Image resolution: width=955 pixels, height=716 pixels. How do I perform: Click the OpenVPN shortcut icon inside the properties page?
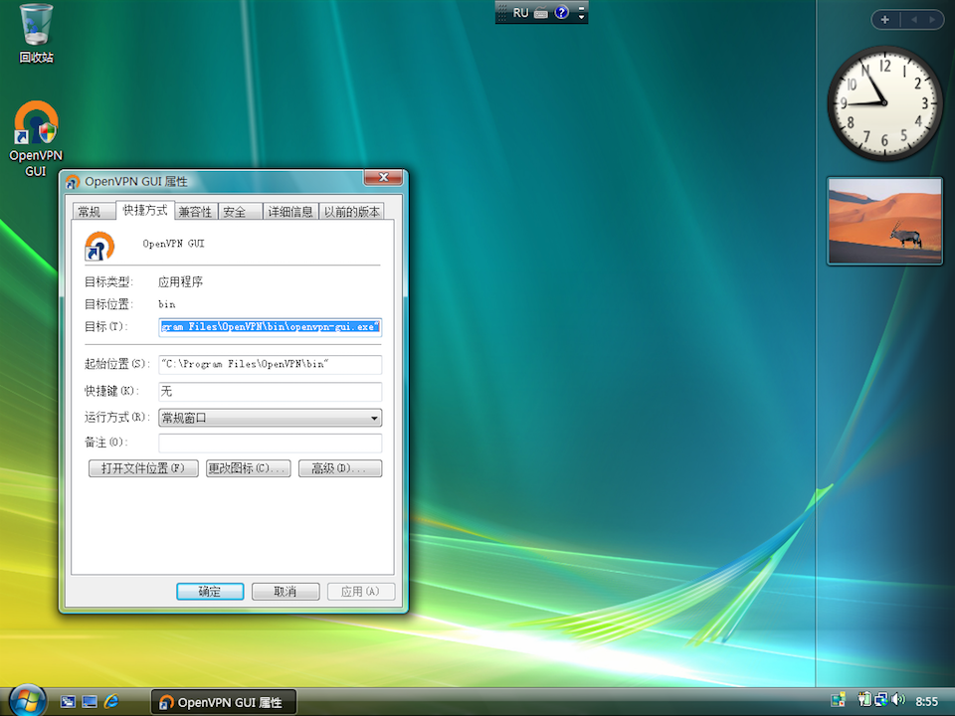click(x=99, y=246)
